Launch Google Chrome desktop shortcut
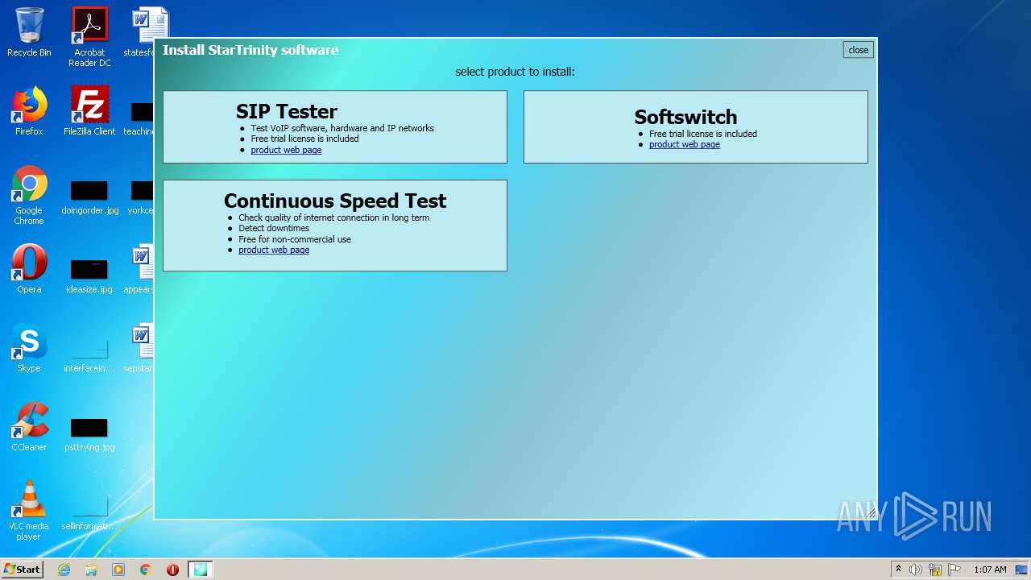Image resolution: width=1031 pixels, height=580 pixels. pos(29,195)
